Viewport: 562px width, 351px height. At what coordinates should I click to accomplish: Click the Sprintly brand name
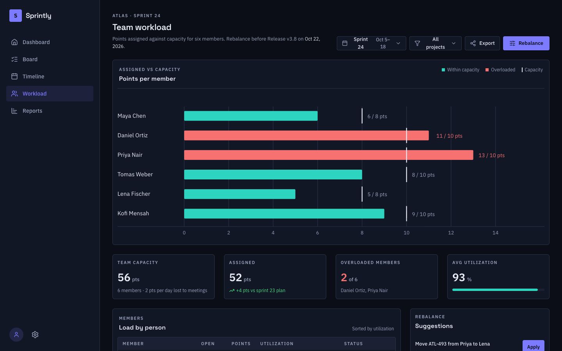[38, 16]
